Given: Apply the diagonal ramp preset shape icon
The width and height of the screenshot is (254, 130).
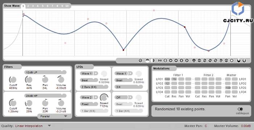Looking at the screenshot, I should pyautogui.click(x=210, y=60).
